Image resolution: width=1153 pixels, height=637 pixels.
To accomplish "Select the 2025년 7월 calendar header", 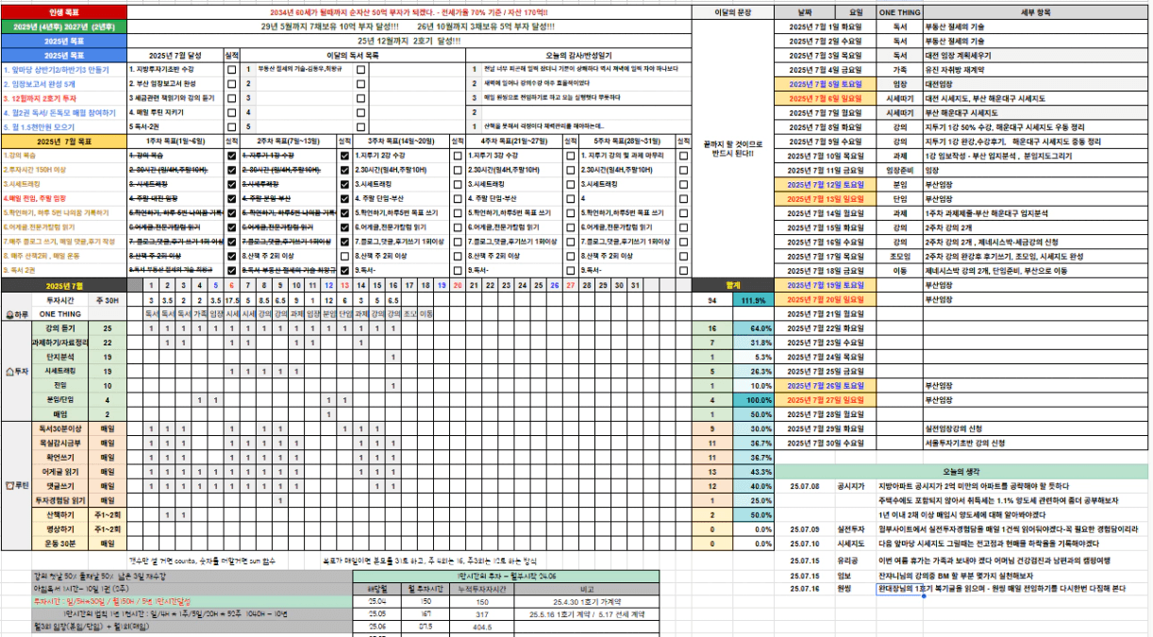I will click(62, 284).
